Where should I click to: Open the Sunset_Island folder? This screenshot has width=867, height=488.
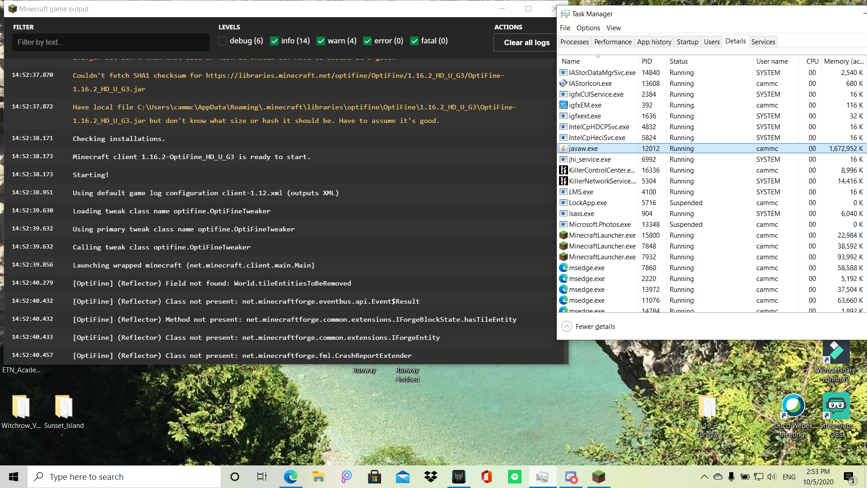point(64,407)
